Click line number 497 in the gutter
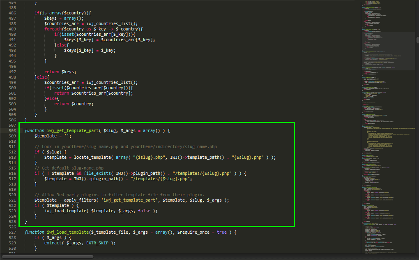The height and width of the screenshot is (260, 419). (12, 72)
